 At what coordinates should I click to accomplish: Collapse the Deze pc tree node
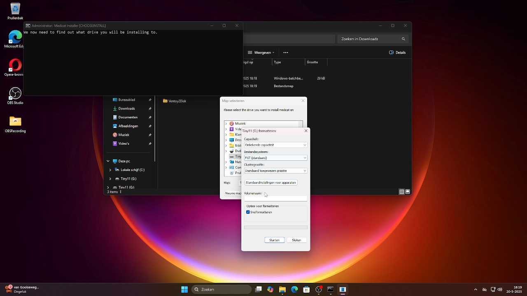tap(108, 161)
